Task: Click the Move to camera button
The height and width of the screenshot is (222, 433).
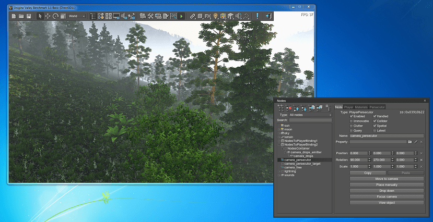Action: click(x=387, y=179)
